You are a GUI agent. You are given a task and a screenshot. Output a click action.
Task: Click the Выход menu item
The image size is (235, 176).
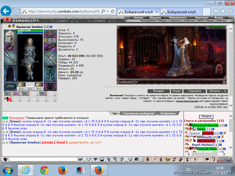click(x=219, y=18)
